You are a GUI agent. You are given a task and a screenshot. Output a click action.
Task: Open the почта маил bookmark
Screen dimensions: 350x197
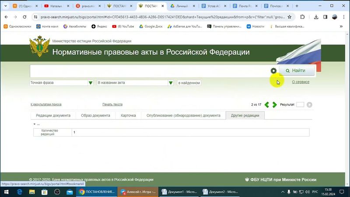click(47, 26)
